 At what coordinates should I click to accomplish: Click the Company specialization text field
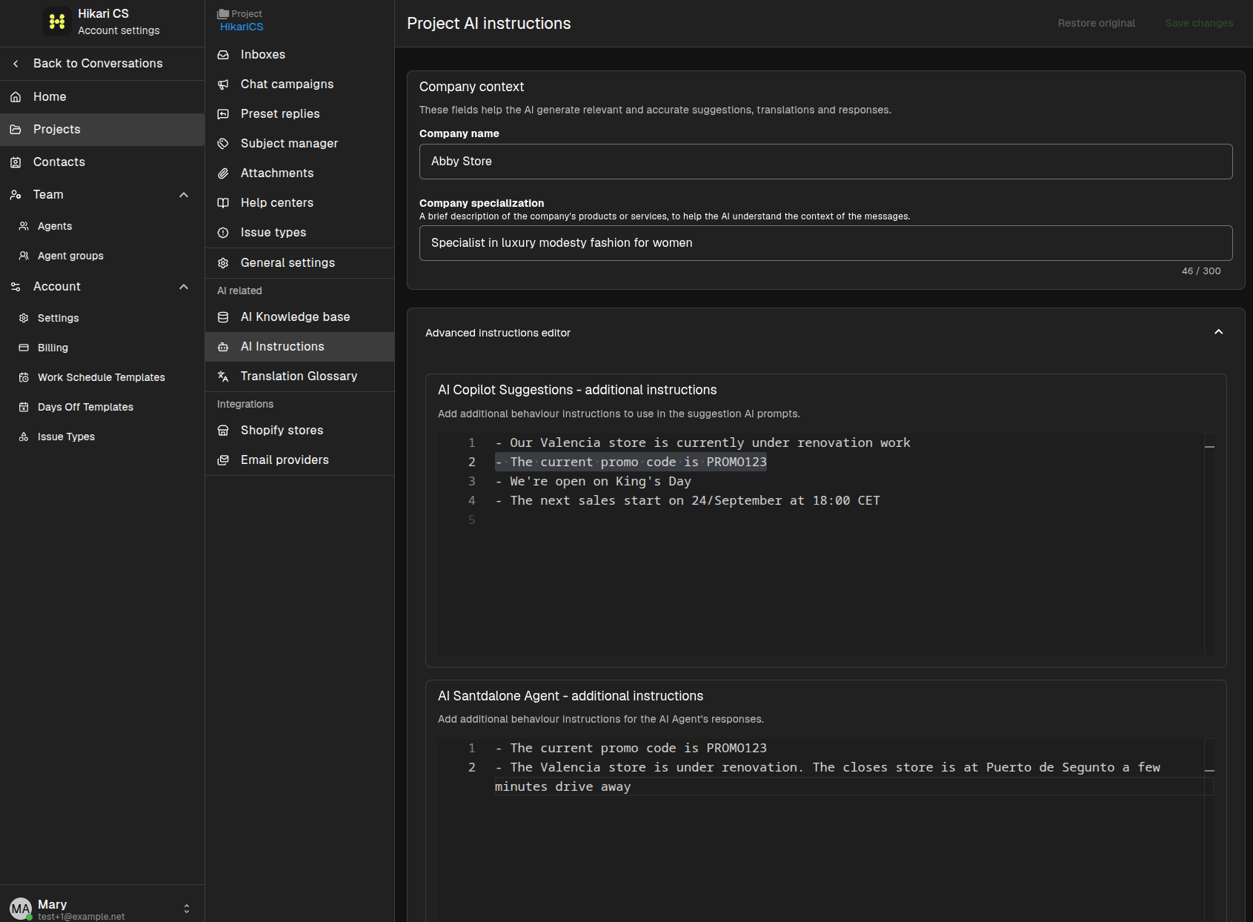825,243
